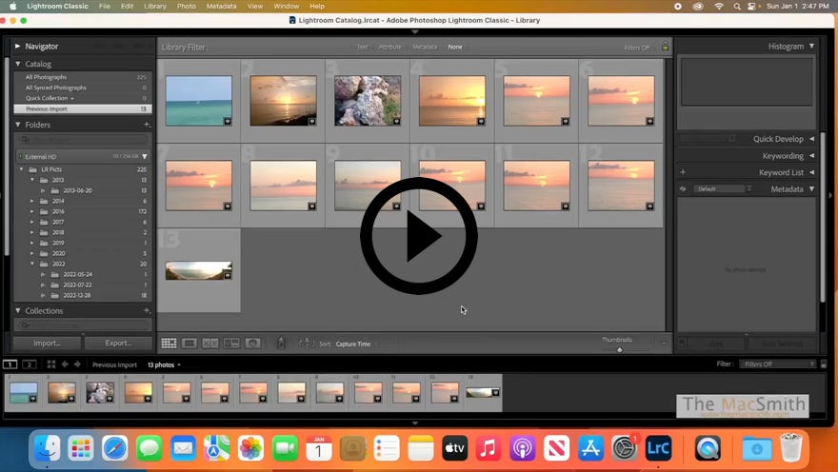This screenshot has height=472, width=838.
Task: Open Spotlight search in menu bar
Action: (x=737, y=7)
